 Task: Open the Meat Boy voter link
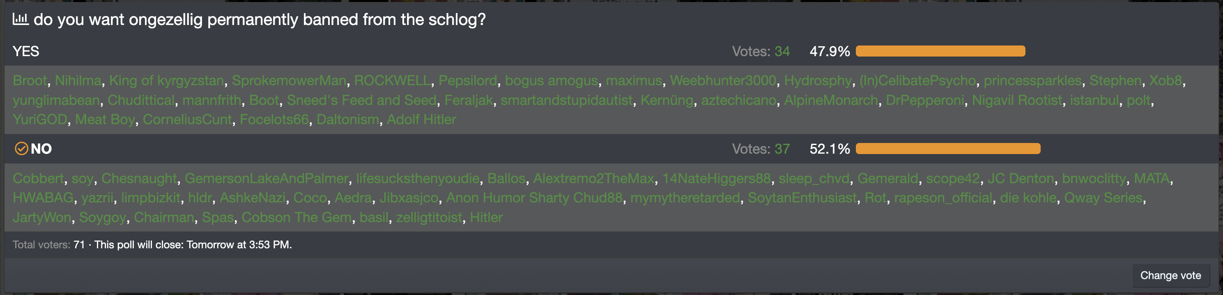coord(105,119)
